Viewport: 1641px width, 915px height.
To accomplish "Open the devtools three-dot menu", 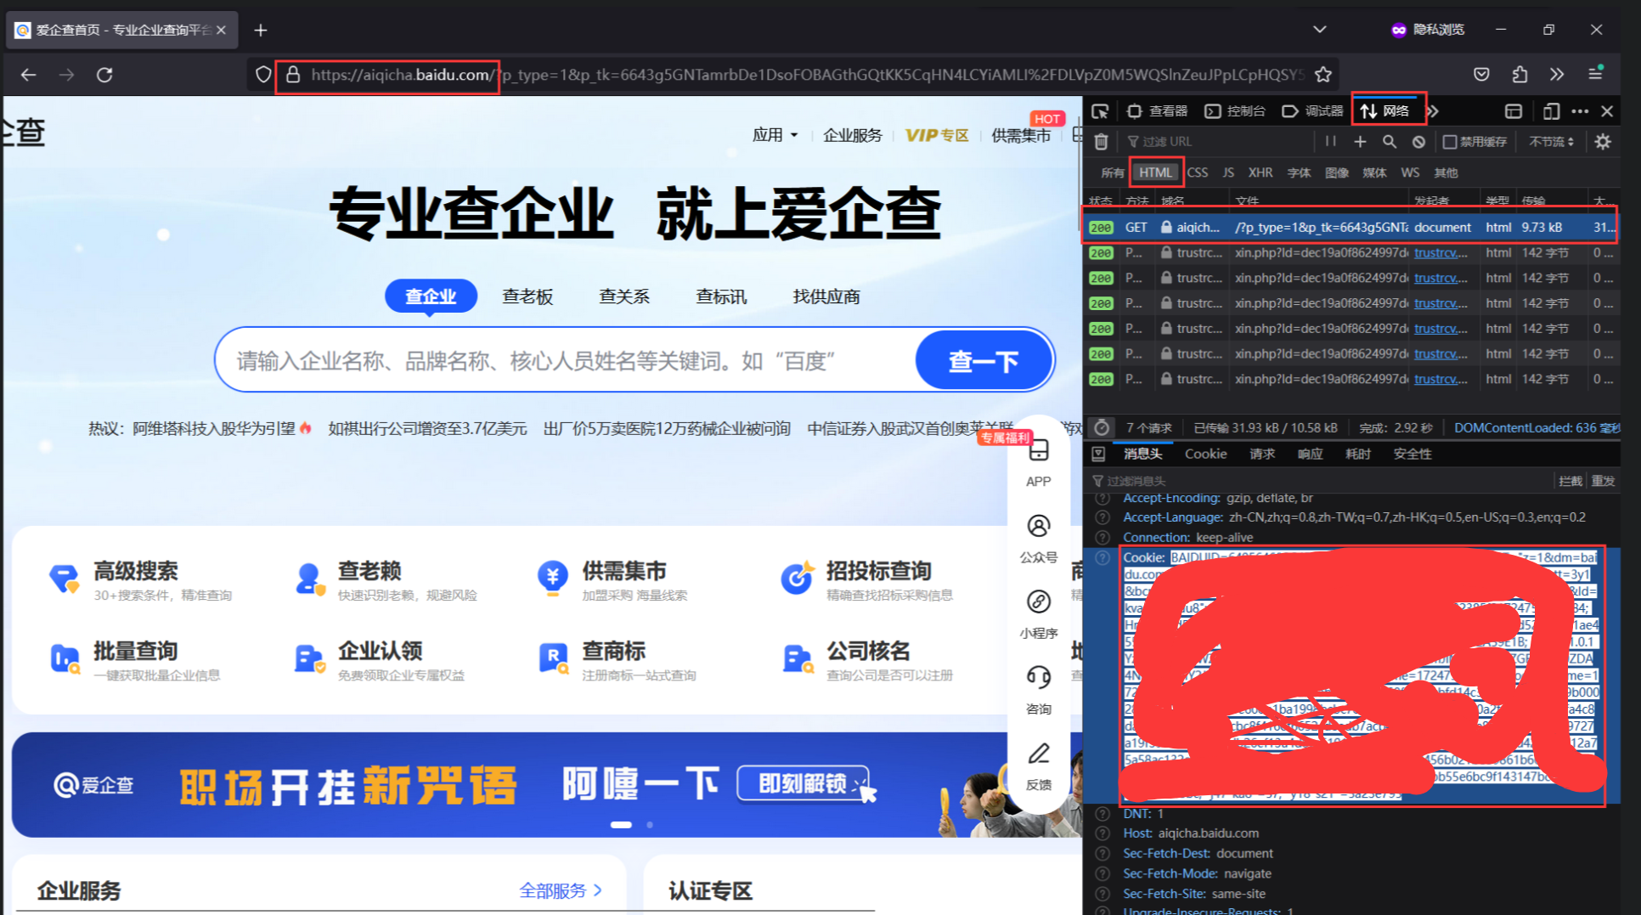I will 1580,110.
